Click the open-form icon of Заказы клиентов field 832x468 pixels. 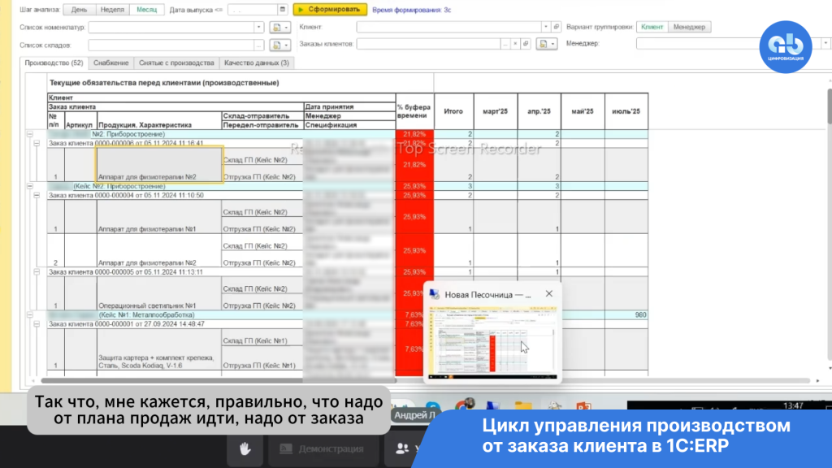pos(526,44)
